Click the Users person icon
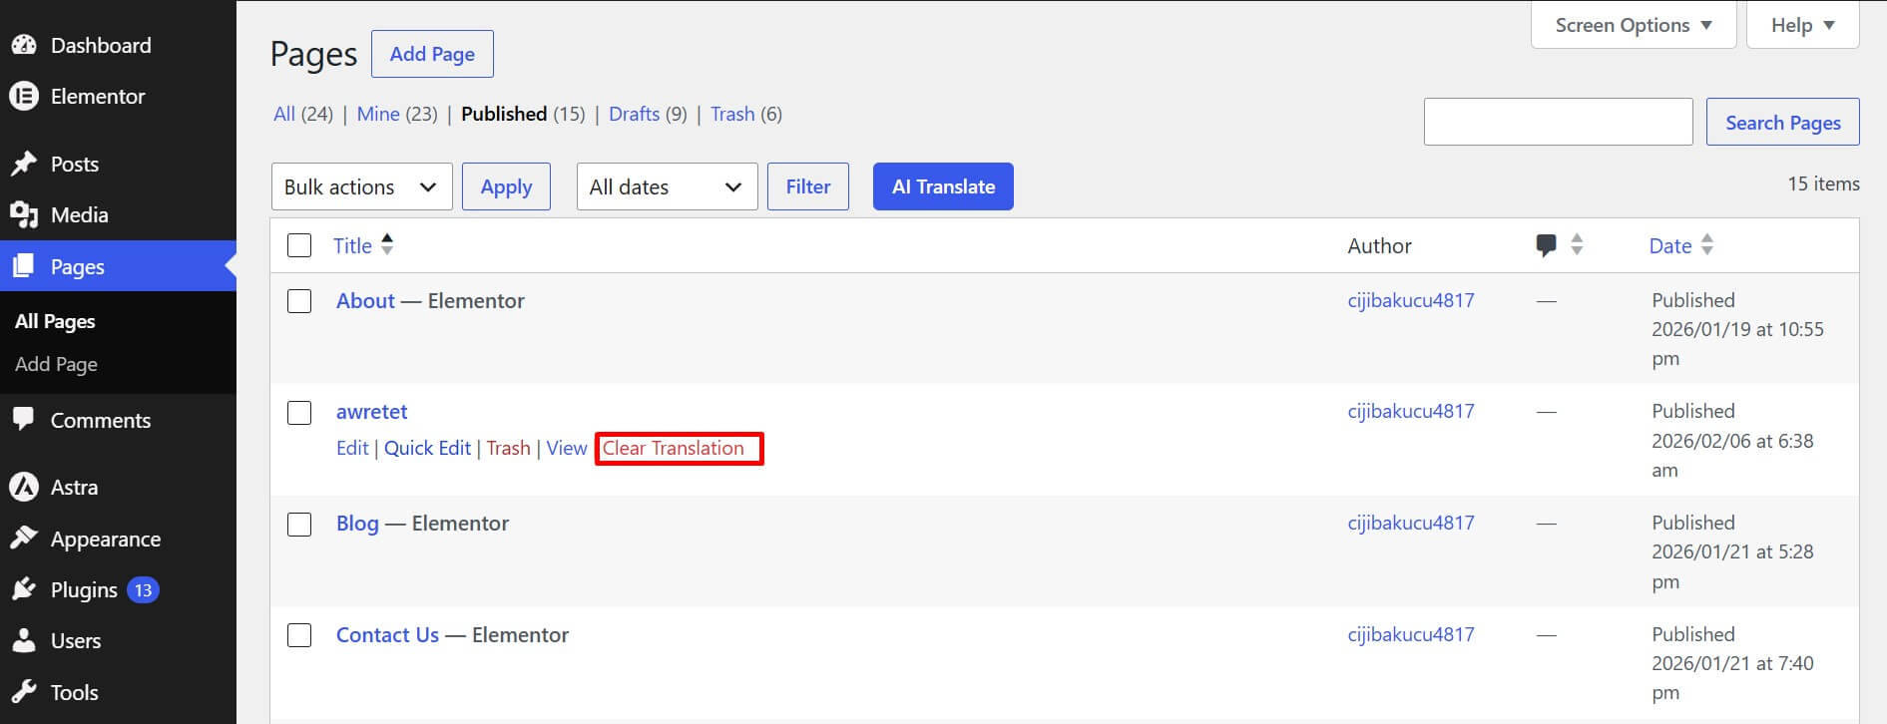This screenshot has height=724, width=1887. click(x=23, y=640)
